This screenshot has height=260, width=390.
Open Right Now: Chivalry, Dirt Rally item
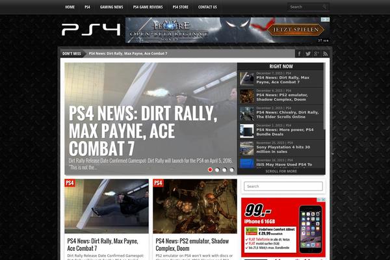287,114
